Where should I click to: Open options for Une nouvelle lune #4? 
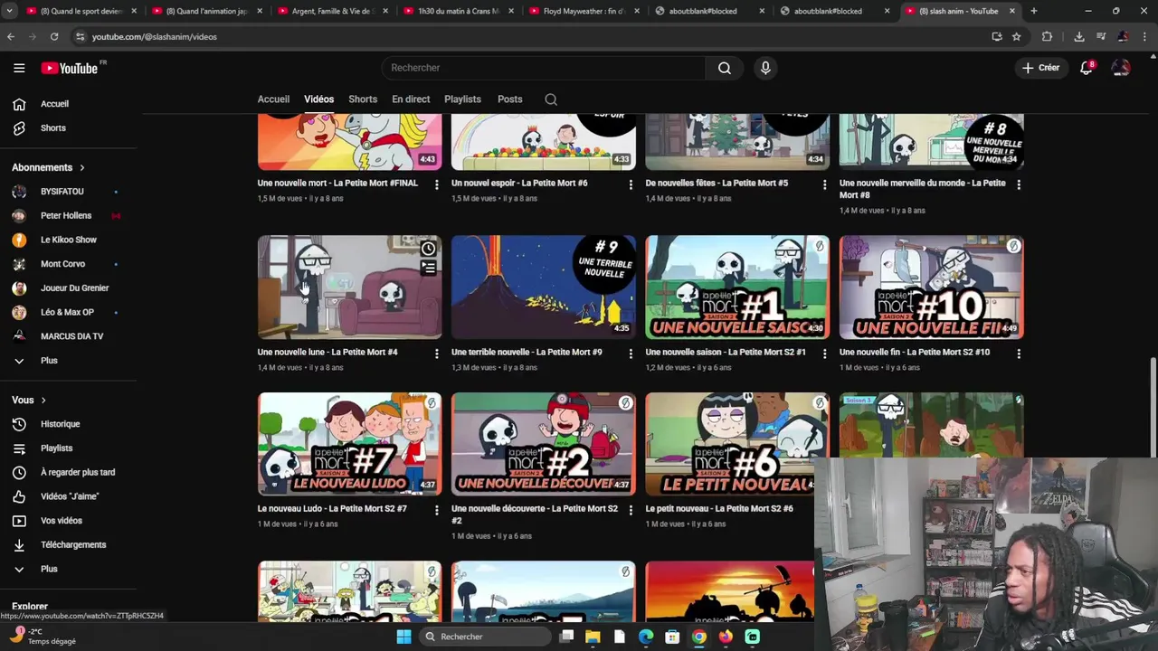tap(436, 354)
